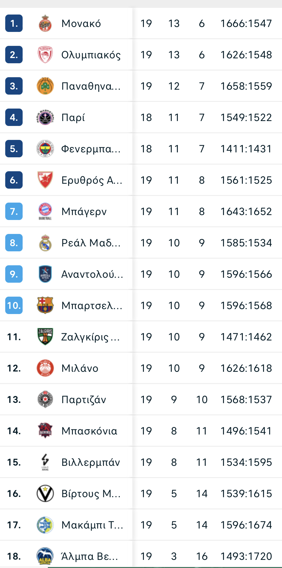This screenshot has width=282, height=568.
Task: Click the light-blue position 10 badge
Action: [x=14, y=305]
